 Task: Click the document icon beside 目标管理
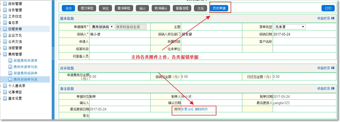(x=5, y=4)
